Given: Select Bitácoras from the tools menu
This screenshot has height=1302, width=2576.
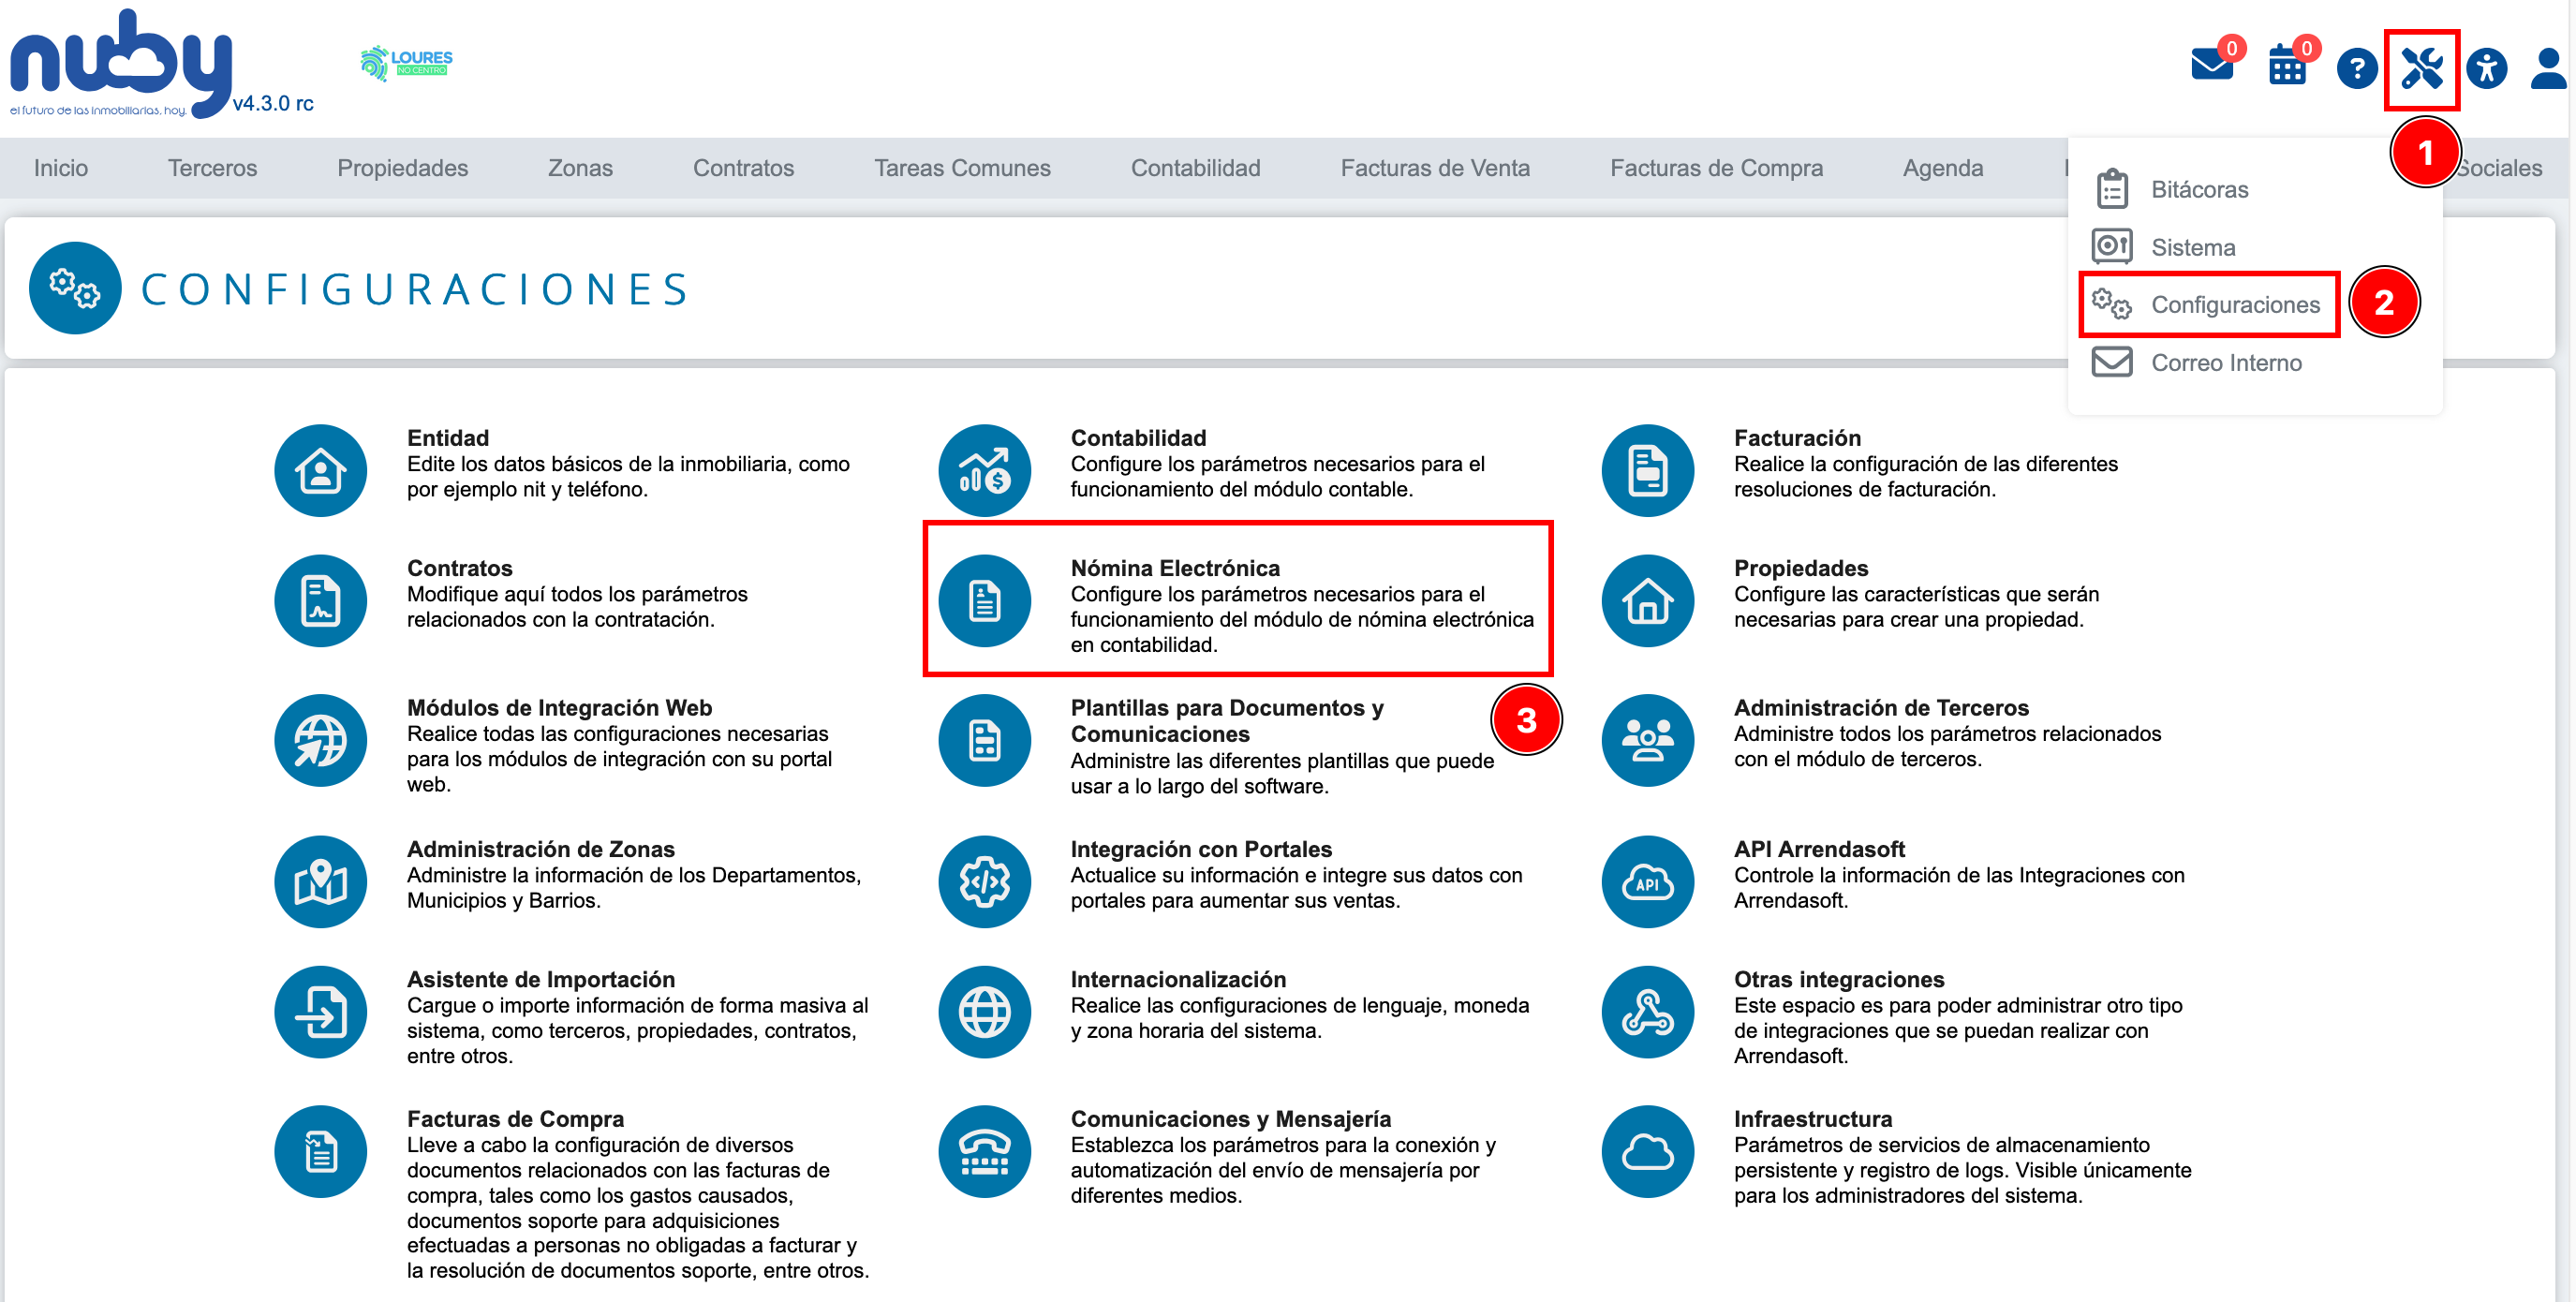Looking at the screenshot, I should [2198, 189].
